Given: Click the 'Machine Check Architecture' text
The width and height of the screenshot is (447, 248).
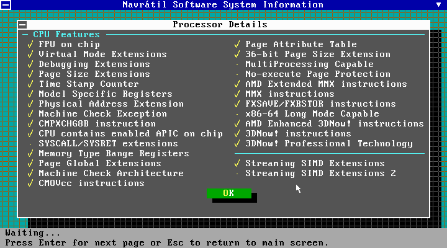Looking at the screenshot, I should [111, 174].
